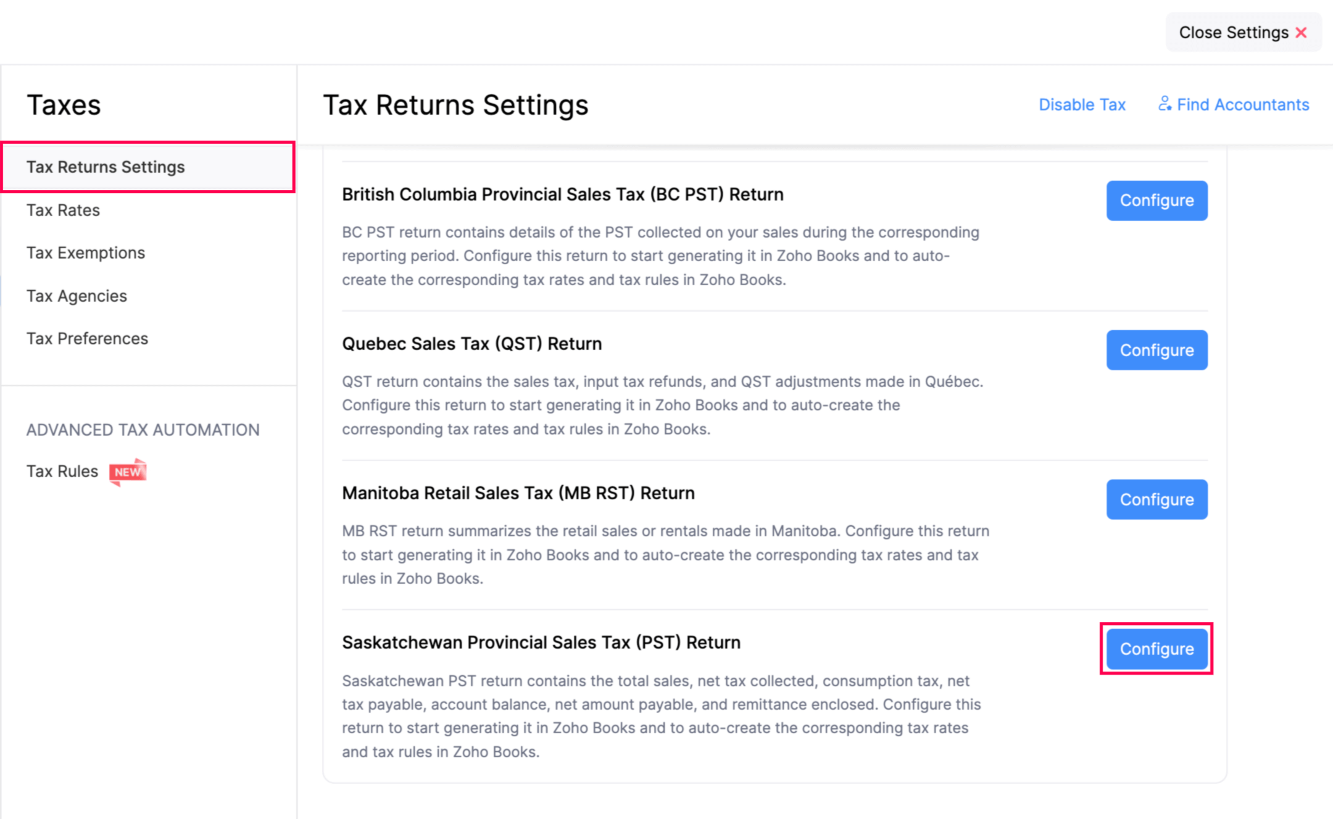Viewport: 1333px width, 819px height.
Task: Configure Saskatchewan Provincial Sales Tax return
Action: [1156, 649]
